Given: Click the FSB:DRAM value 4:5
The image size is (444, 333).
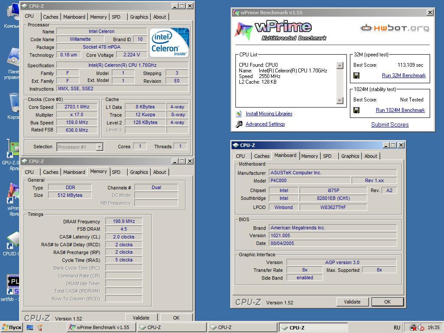Looking at the screenshot, I should click(x=124, y=229).
